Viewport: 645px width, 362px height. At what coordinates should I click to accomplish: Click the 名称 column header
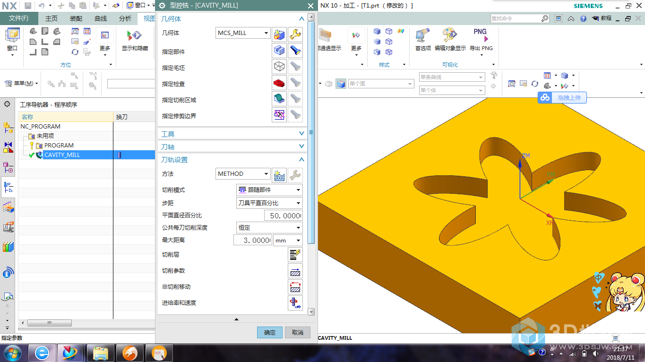[x=66, y=117]
